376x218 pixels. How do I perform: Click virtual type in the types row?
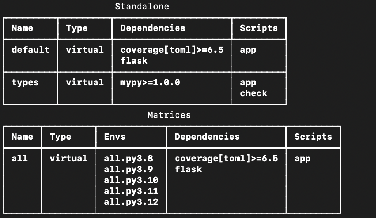85,83
